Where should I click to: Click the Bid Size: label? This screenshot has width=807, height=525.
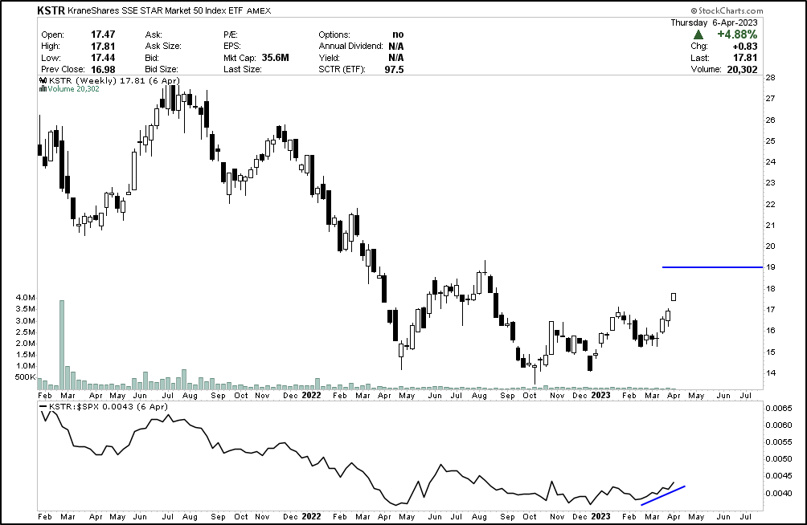162,69
